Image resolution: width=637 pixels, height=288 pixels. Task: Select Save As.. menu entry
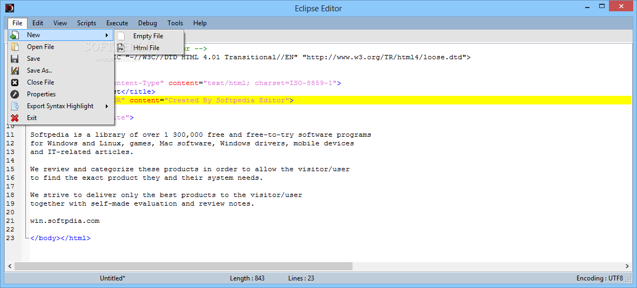[x=61, y=71]
